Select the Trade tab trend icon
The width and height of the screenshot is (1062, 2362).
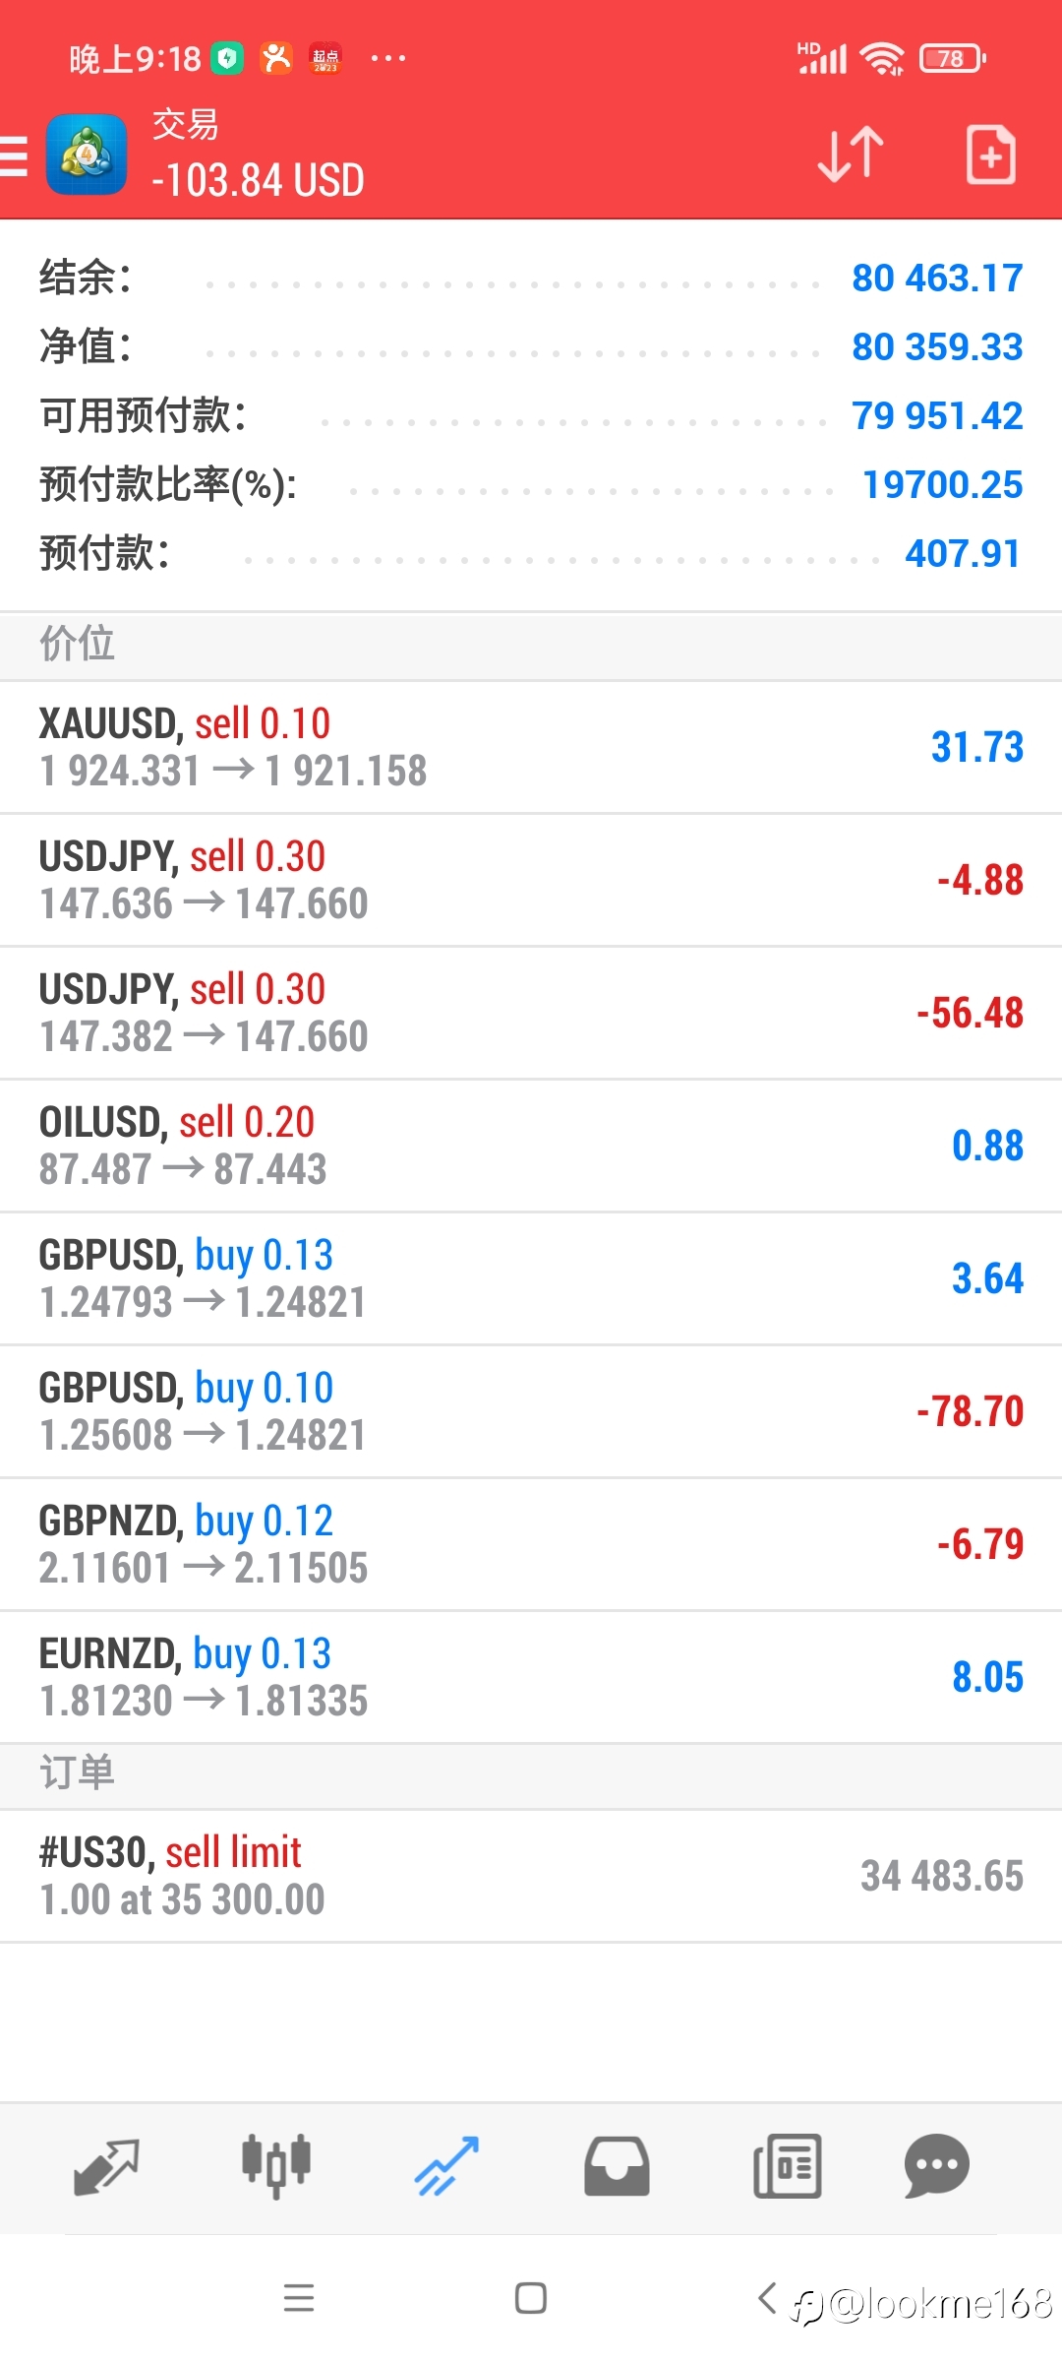(x=446, y=2166)
